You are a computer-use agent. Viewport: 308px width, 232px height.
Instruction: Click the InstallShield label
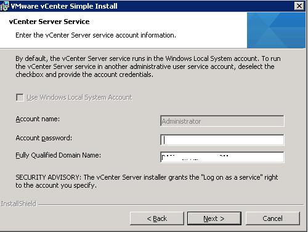click(18, 204)
